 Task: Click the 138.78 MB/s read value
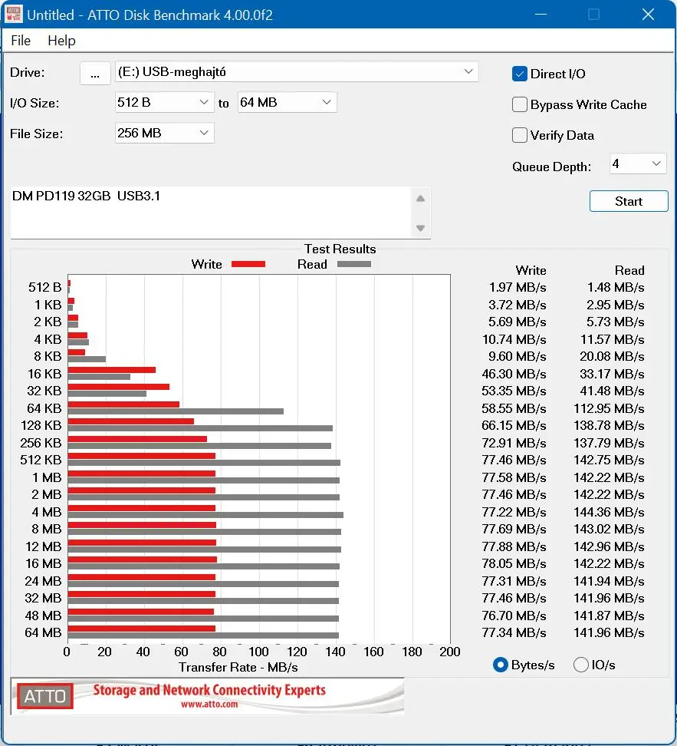(x=609, y=425)
